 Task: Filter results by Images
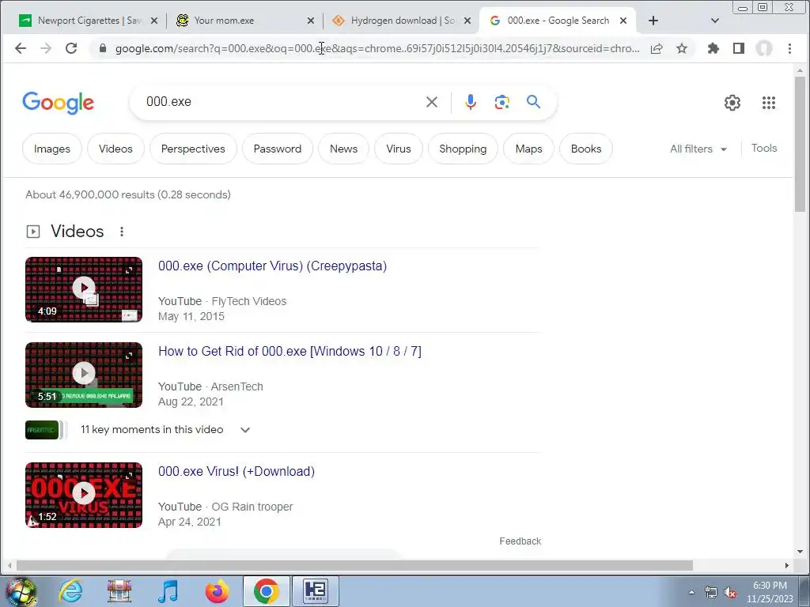tap(52, 149)
